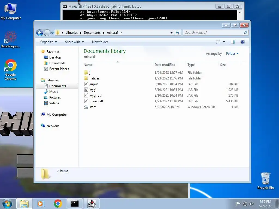Open Windows Explorer from taskbar
The image size is (279, 209).
click(x=24, y=204)
